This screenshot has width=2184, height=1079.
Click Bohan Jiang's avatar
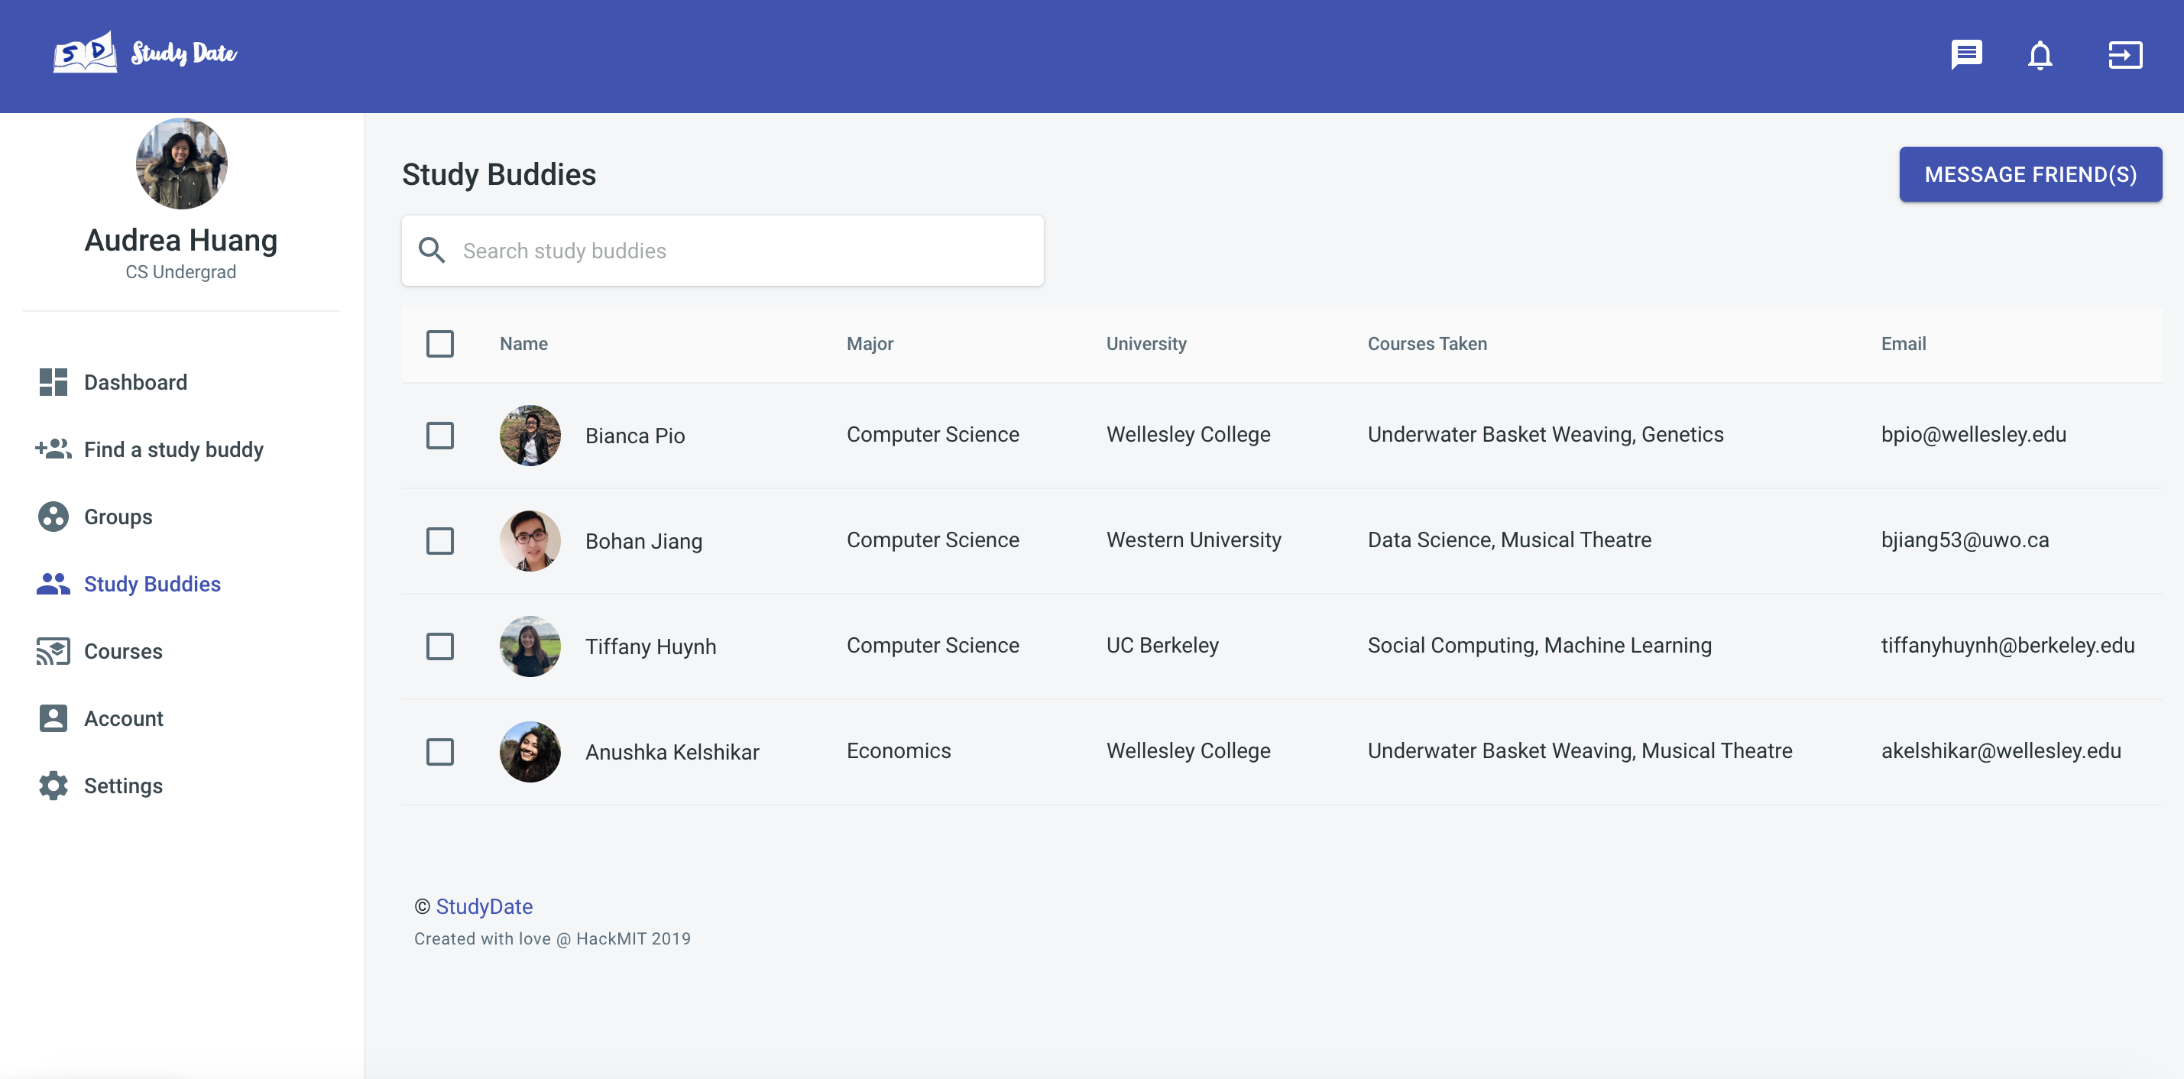[530, 541]
